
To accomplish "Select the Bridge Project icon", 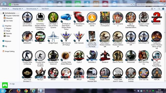I will [53, 37].
